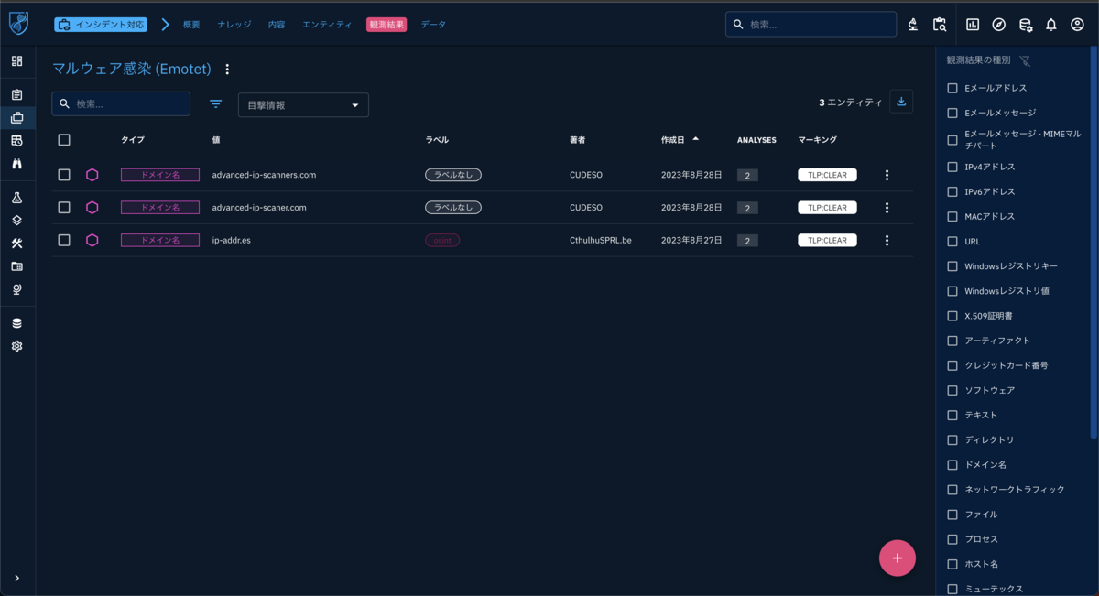The height and width of the screenshot is (596, 1099).
Task: Open row menu for advanced-ip-scaner.com
Action: point(887,208)
